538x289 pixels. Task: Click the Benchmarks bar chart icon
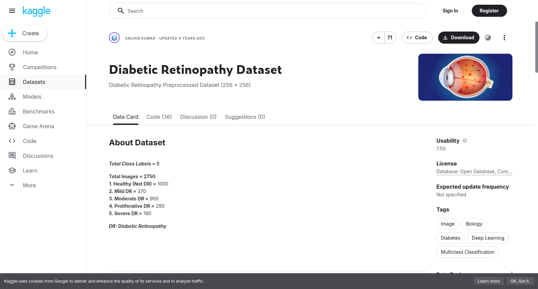coord(12,111)
